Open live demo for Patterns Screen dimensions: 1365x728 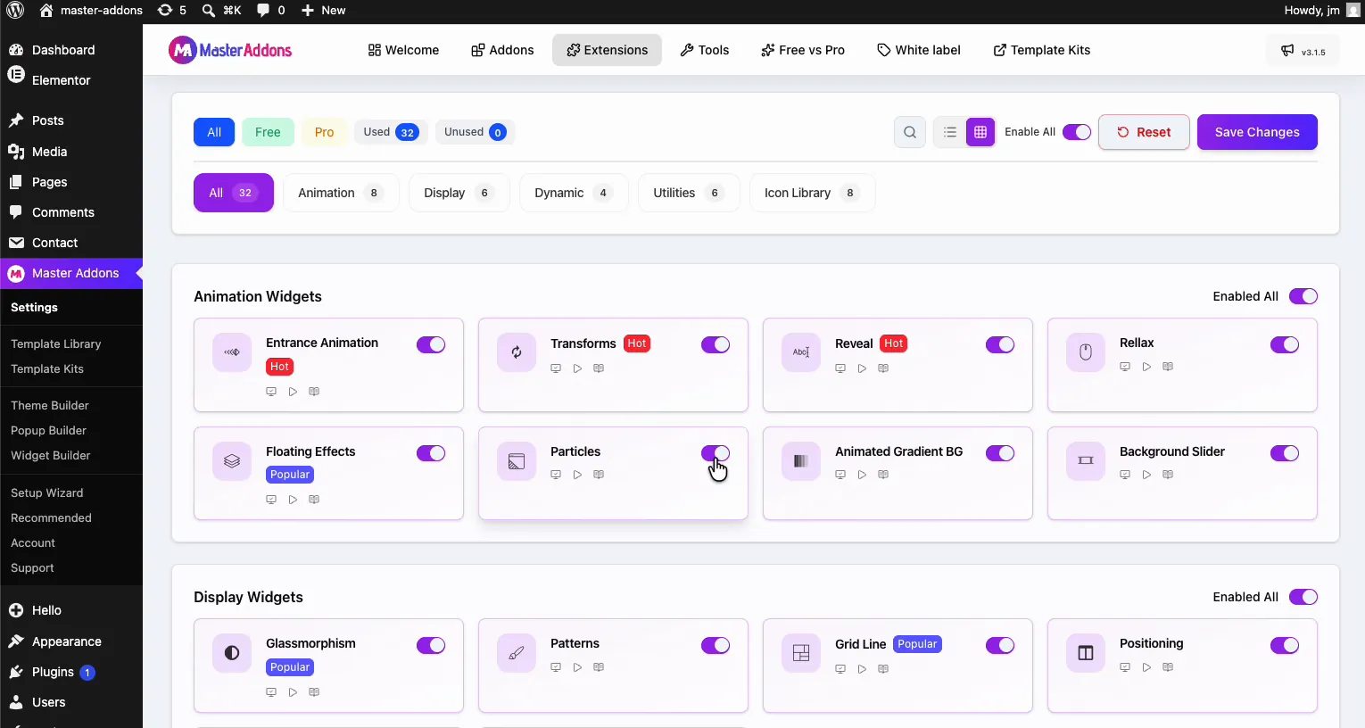556,667
